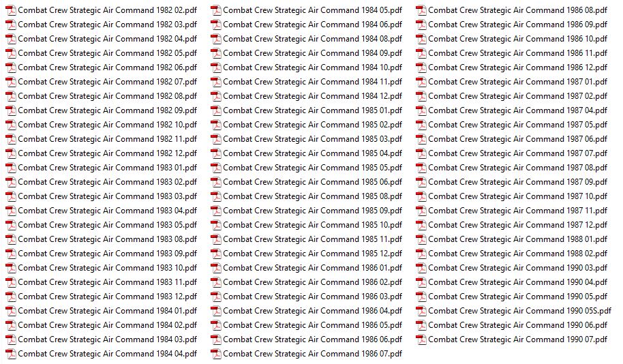Select file Combat Crew Strategic Air Command 1982 12.pdf
Viewport: 623px width, 364px height.
click(107, 153)
